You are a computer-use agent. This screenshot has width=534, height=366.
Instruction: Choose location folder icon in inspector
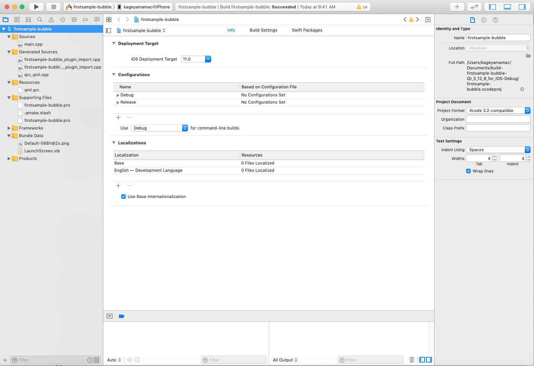tap(528, 56)
